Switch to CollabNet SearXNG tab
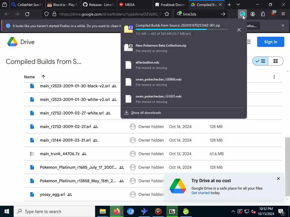This screenshot has width=290, height=217. pos(27,5)
